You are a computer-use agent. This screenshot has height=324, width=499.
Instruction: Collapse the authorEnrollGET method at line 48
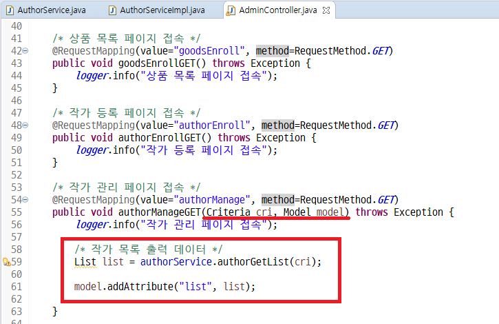[25, 125]
